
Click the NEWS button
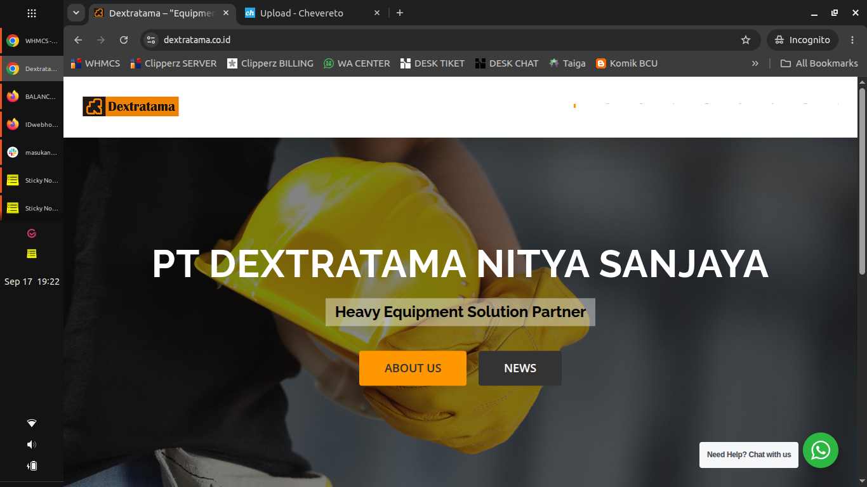520,368
